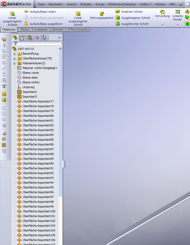
Task: Open the VarBox 7 menu
Action: coord(145,4)
